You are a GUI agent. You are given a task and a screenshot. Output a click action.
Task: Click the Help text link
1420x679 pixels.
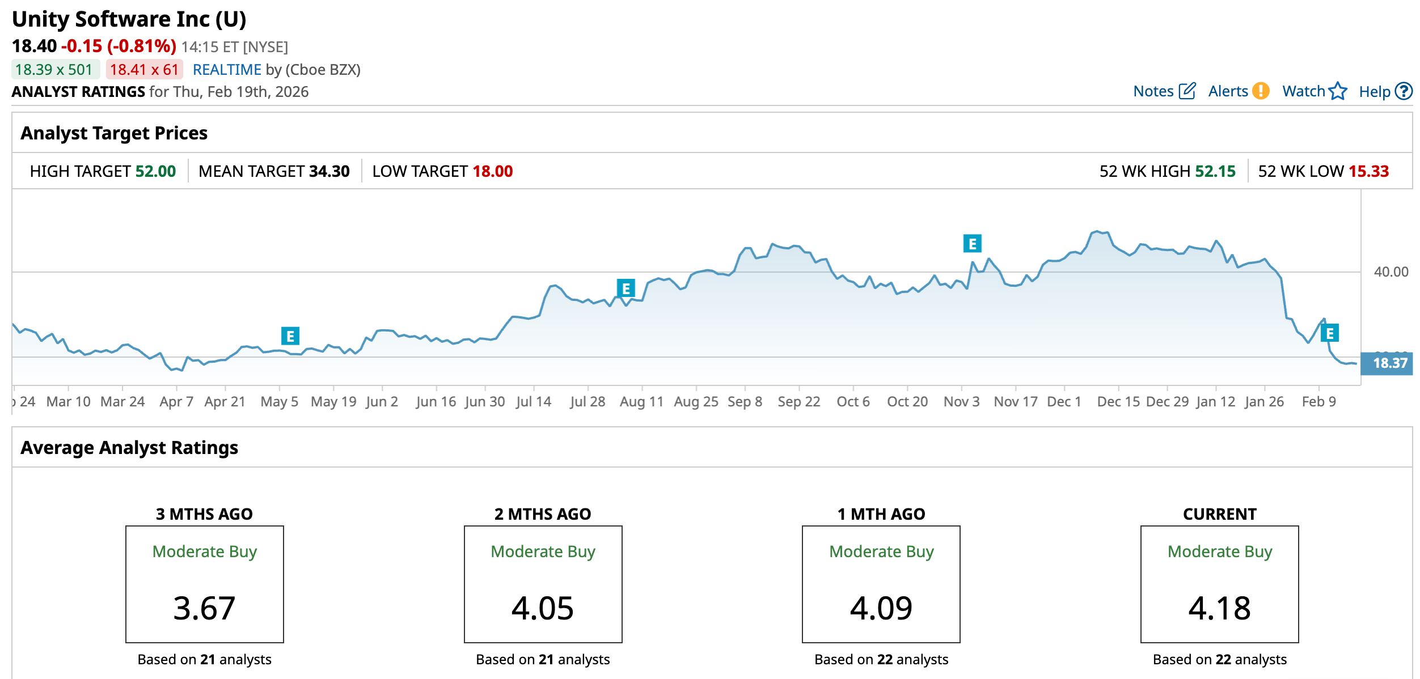[x=1374, y=92]
